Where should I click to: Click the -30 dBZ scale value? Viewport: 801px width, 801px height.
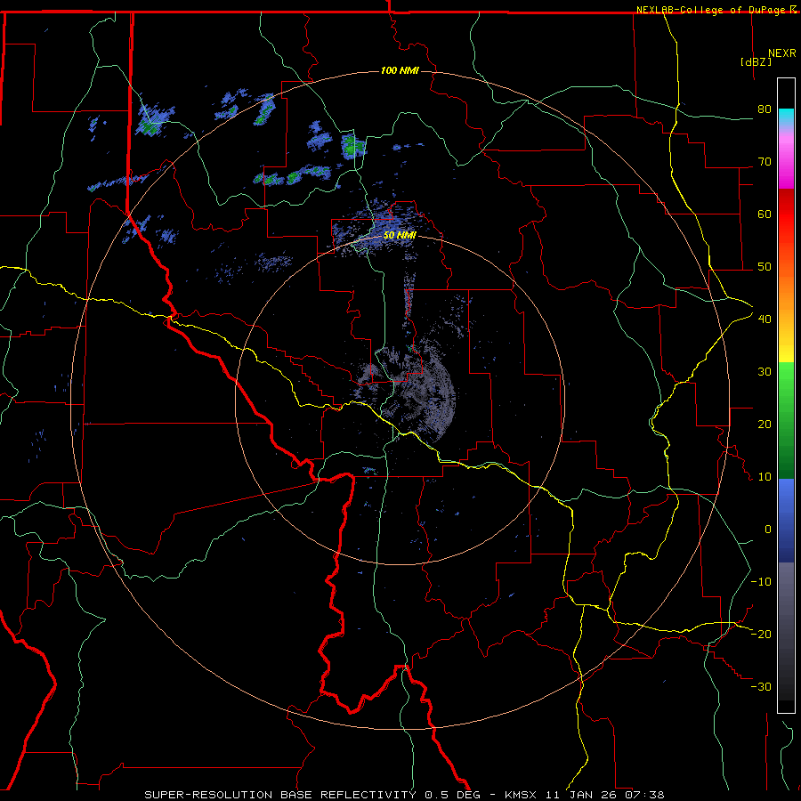tap(761, 687)
